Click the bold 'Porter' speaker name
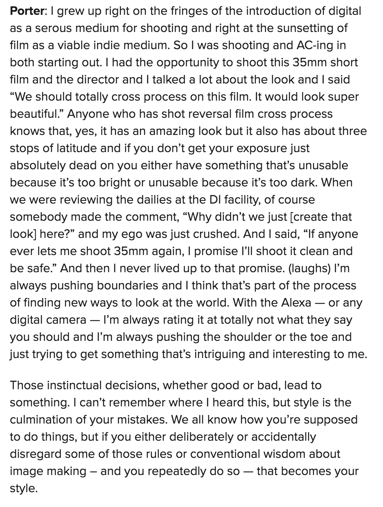 pyautogui.click(x=27, y=11)
